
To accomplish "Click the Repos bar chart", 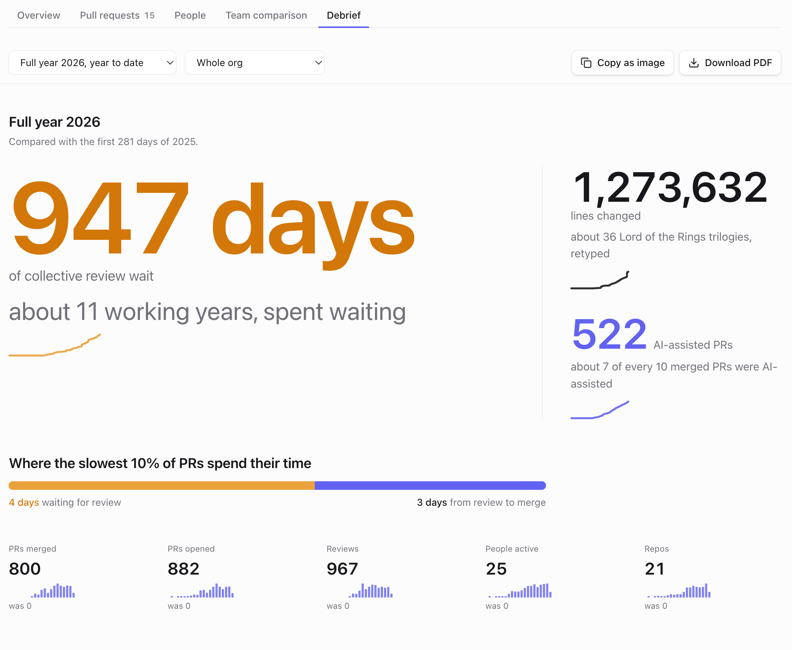I will pos(679,591).
